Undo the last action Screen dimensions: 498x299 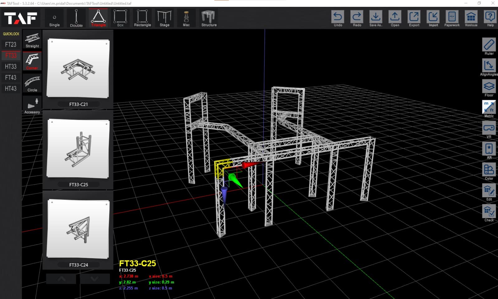(338, 18)
